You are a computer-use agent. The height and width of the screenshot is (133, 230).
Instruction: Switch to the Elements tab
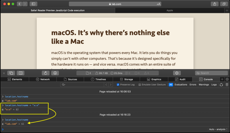[15, 79]
